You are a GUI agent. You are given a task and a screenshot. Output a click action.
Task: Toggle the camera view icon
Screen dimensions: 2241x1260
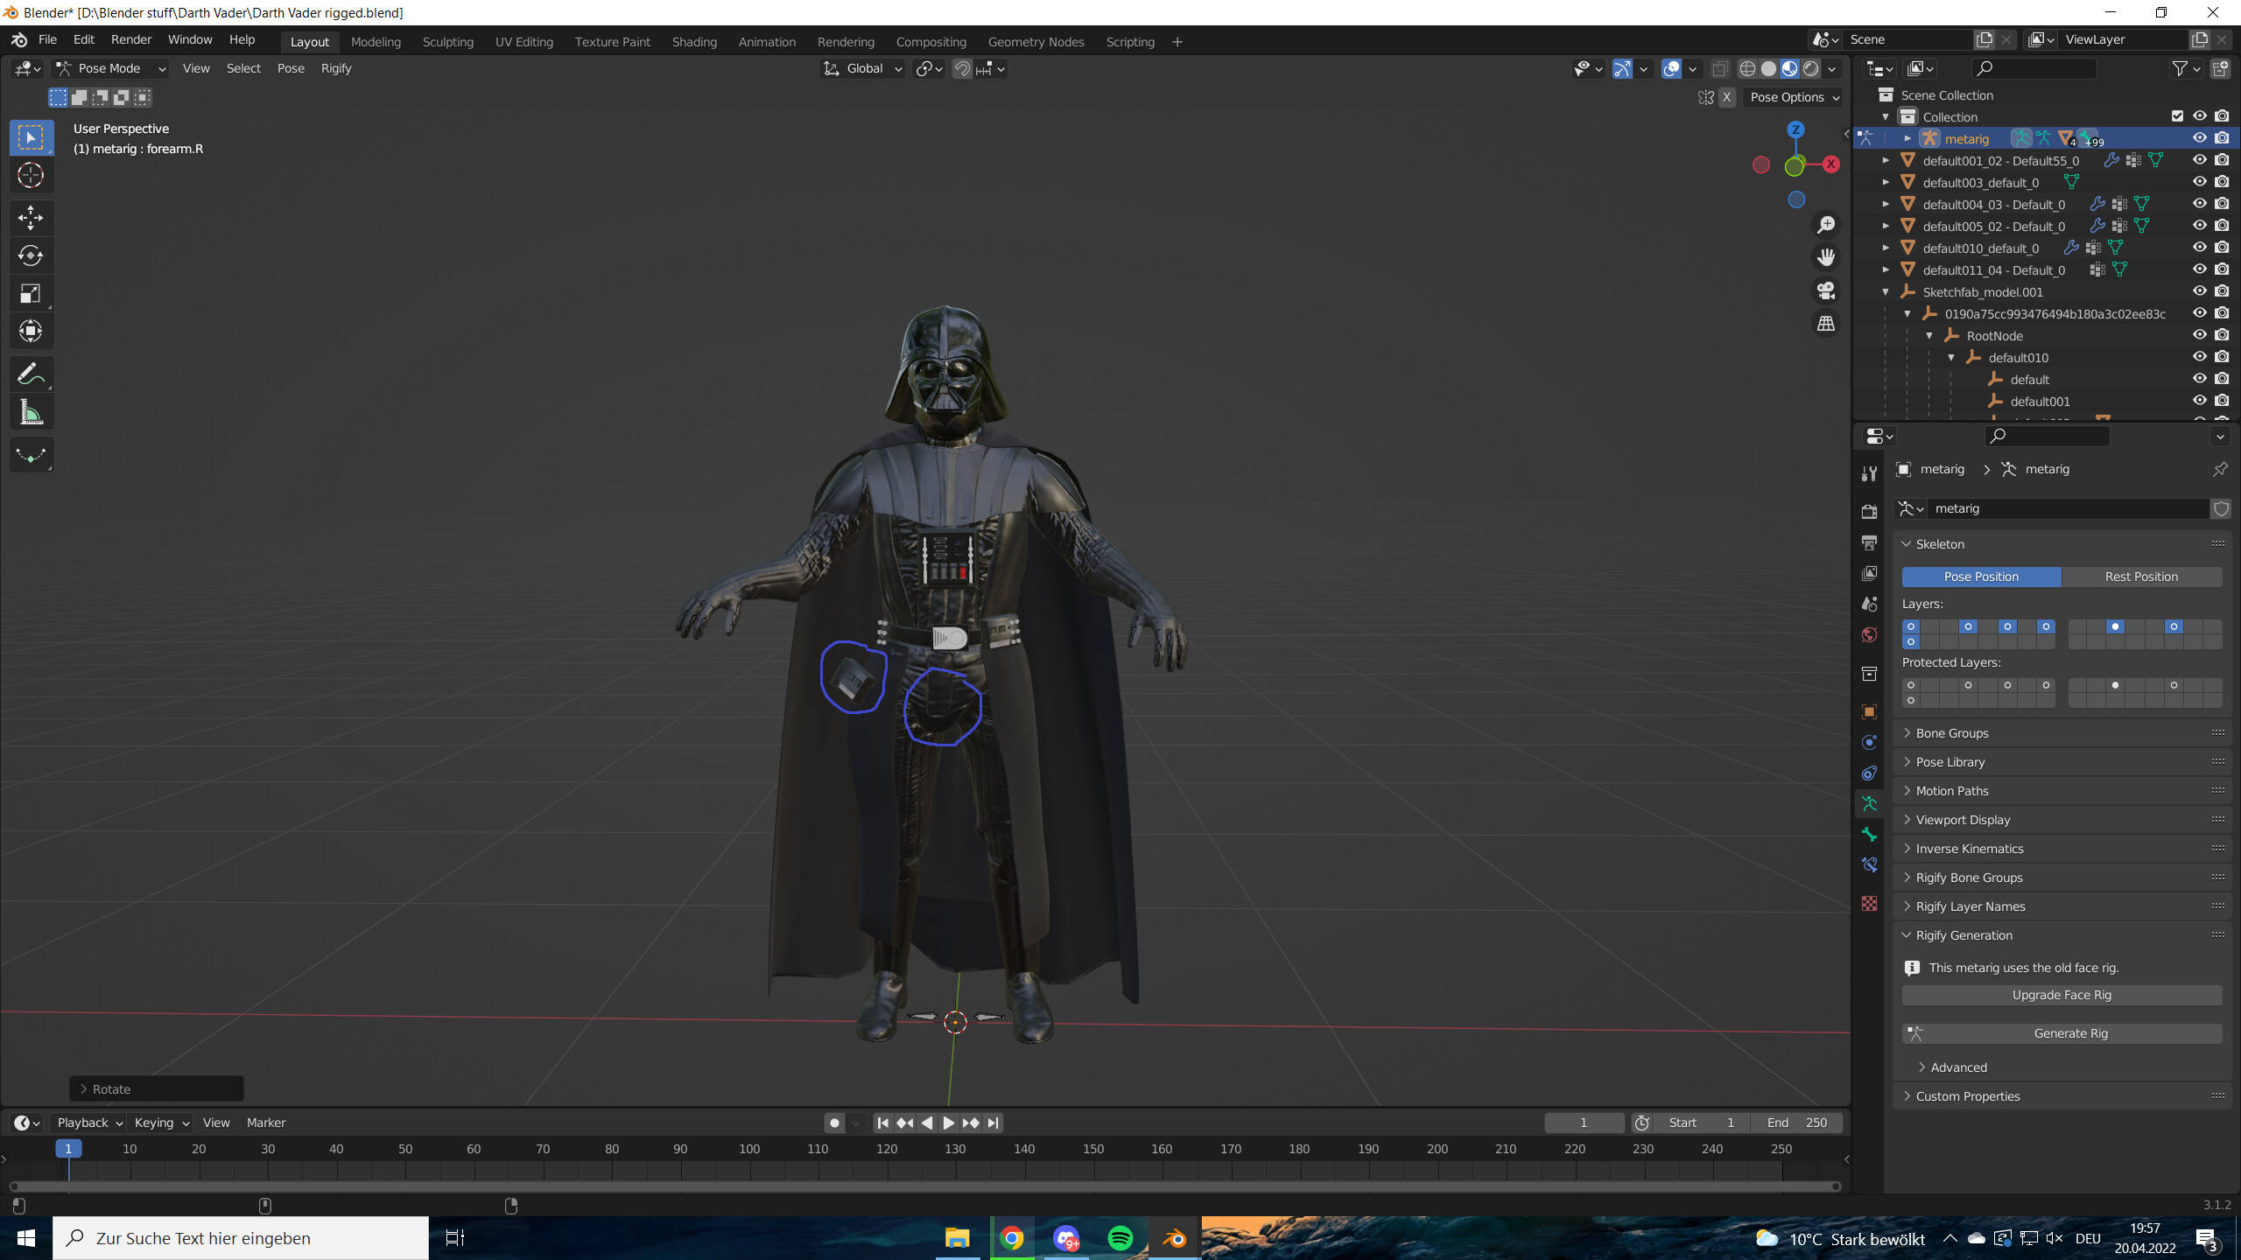coord(1826,290)
